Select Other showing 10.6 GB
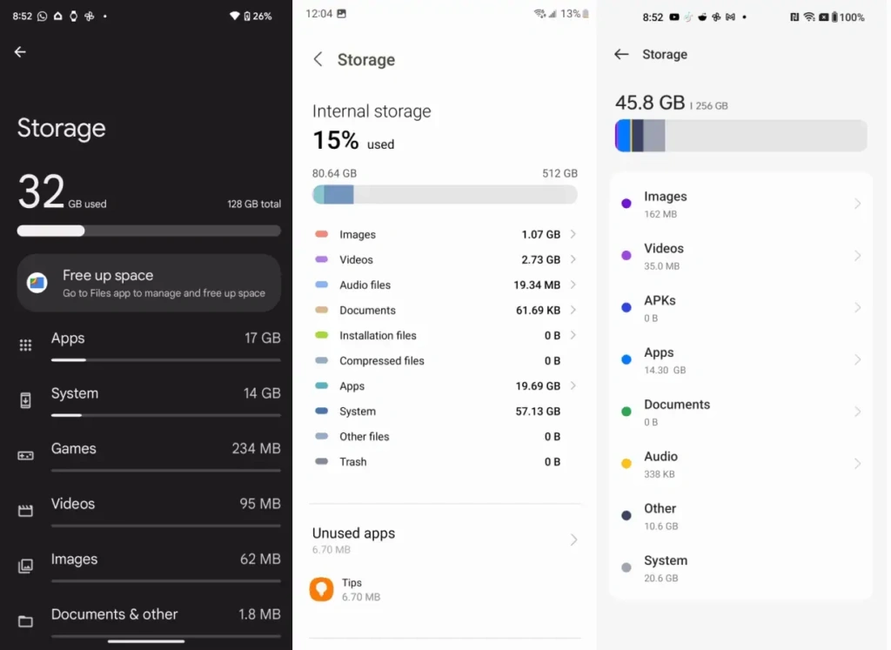The height and width of the screenshot is (650, 891). point(741,515)
